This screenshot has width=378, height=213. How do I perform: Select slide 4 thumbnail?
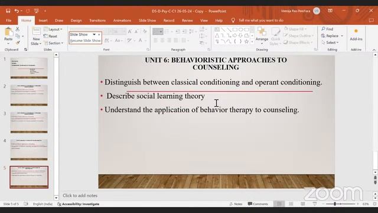click(29, 150)
